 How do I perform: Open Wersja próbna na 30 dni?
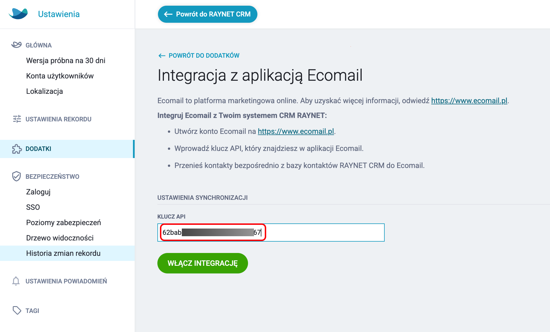pos(66,61)
